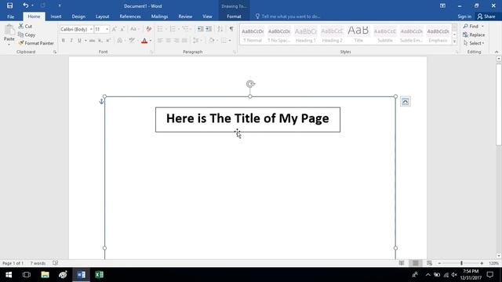Click the Cut scissors icon
502x282 pixels.
tap(21, 26)
